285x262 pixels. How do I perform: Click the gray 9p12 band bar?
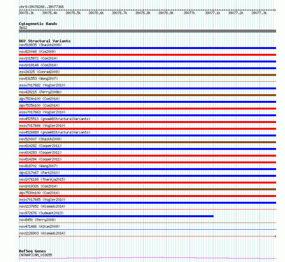pos(147,31)
